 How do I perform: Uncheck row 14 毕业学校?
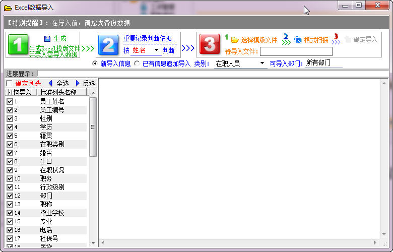(10, 213)
